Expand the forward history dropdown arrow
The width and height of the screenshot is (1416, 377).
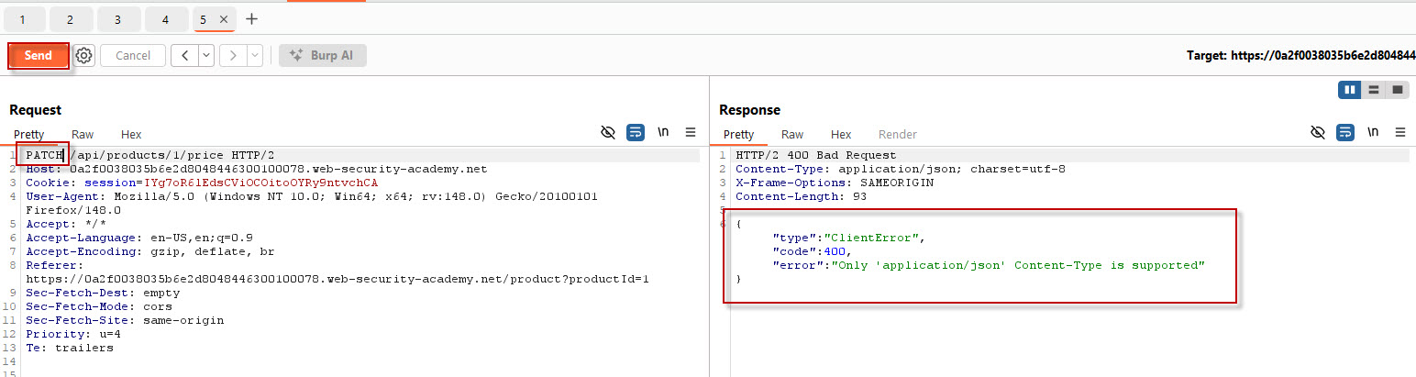255,55
